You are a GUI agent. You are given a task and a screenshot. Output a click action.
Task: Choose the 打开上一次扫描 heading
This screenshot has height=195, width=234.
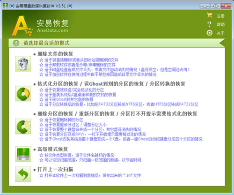point(55,169)
